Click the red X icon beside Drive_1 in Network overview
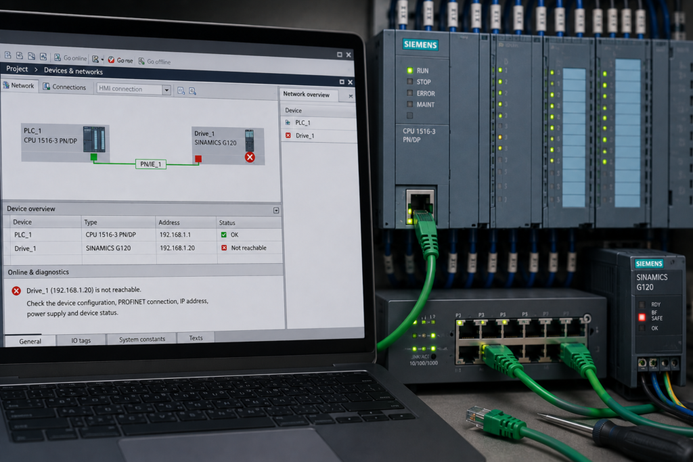693x462 pixels. click(x=288, y=135)
